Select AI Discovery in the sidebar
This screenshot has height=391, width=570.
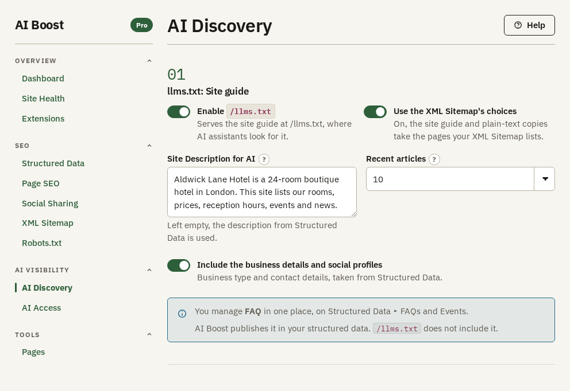pyautogui.click(x=47, y=288)
